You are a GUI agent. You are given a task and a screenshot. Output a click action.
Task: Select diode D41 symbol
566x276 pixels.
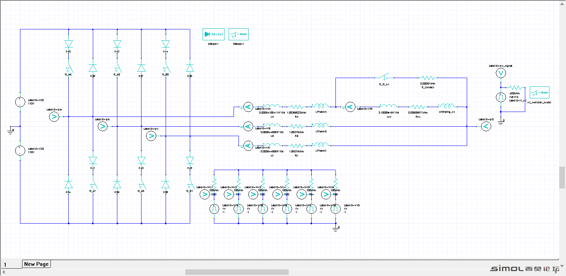coord(93,160)
